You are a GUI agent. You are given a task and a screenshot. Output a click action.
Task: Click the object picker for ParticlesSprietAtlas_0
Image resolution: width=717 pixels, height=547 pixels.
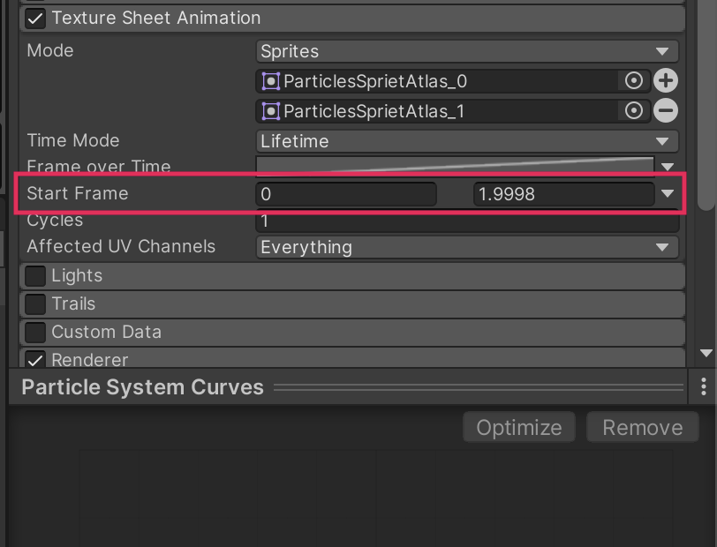(x=633, y=81)
